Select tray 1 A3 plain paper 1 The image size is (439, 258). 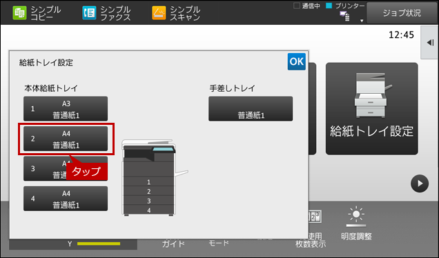[x=66, y=109]
